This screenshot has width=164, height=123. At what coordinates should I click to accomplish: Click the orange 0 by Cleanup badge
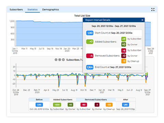[124, 61]
